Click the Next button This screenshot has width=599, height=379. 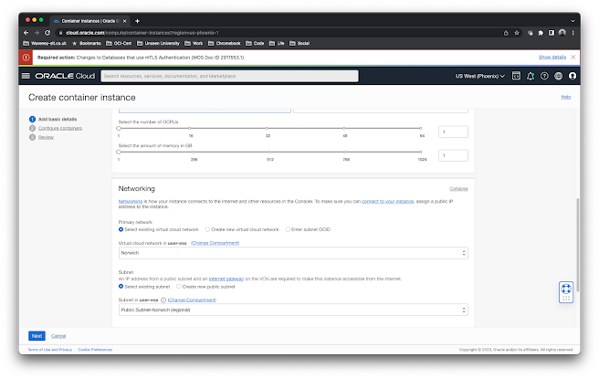click(37, 336)
